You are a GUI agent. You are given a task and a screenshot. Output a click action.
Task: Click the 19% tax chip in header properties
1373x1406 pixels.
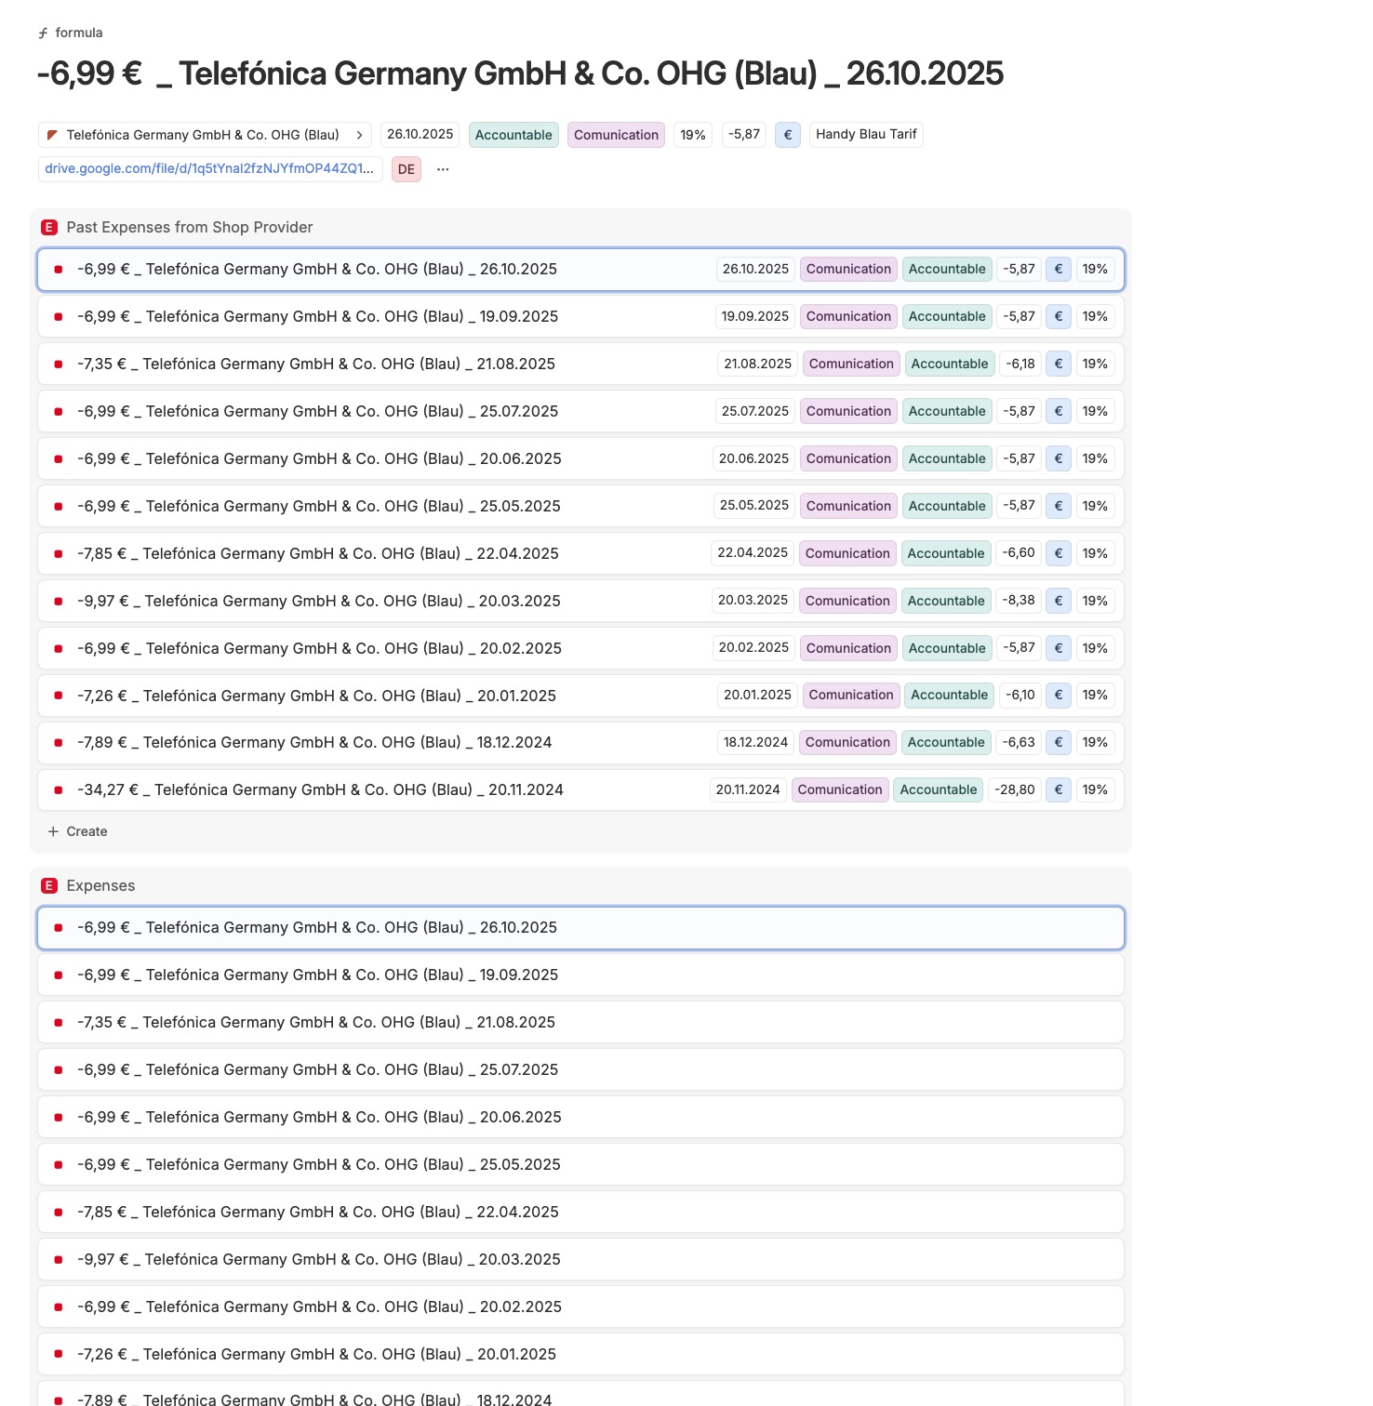click(x=693, y=135)
